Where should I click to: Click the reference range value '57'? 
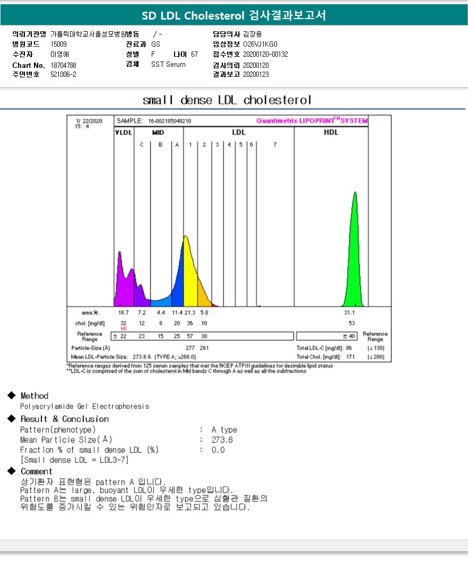click(190, 336)
